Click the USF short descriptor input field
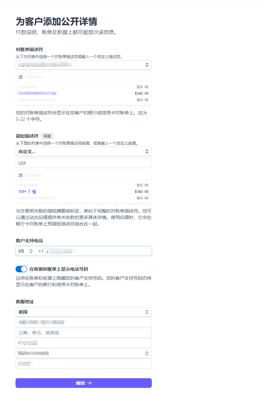This screenshot has height=395, width=261. (83, 163)
